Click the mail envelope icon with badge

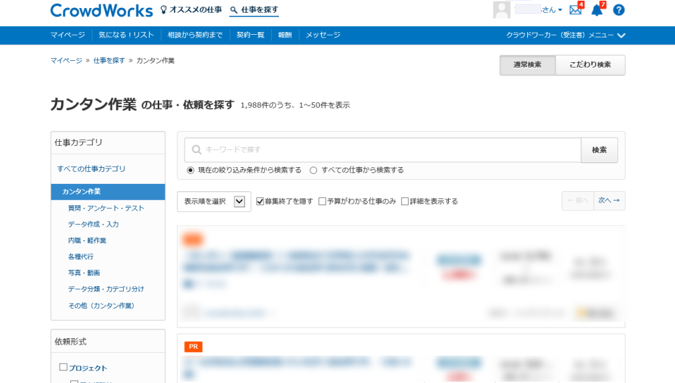(576, 9)
